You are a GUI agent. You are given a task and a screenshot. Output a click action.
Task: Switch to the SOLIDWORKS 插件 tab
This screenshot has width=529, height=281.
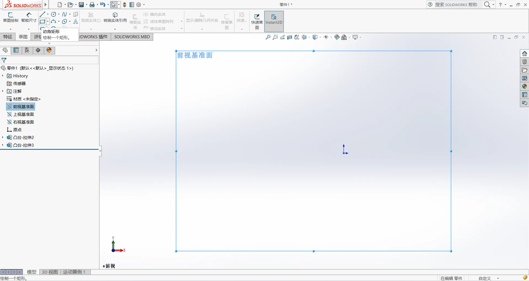[95, 37]
